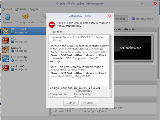
Task: Select the Sigom machine name
Action: 15,39
